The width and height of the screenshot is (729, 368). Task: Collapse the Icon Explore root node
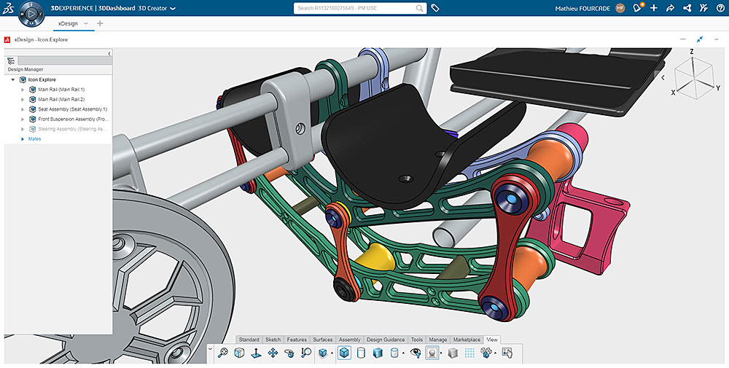[13, 80]
